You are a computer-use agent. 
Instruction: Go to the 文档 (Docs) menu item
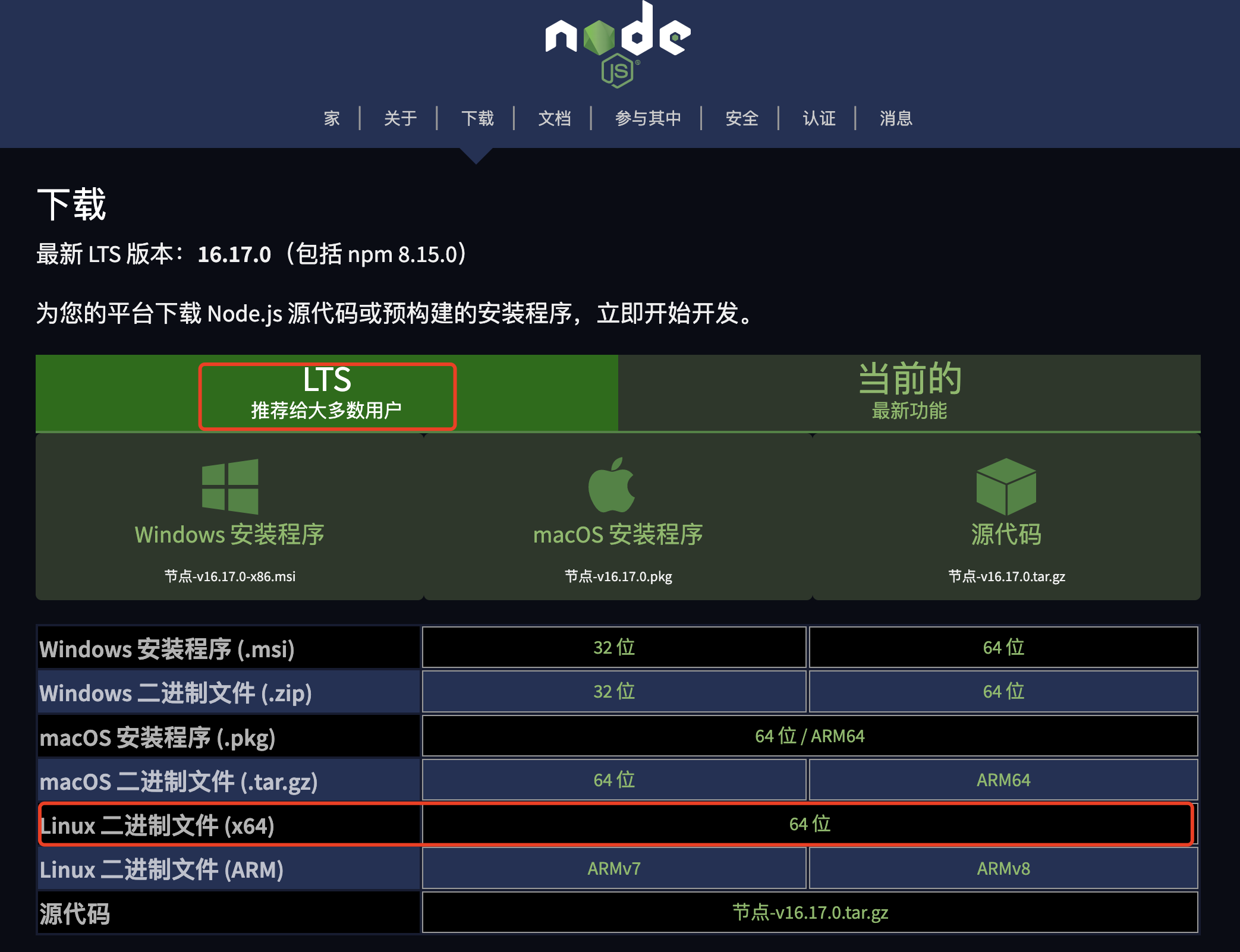[x=554, y=118]
